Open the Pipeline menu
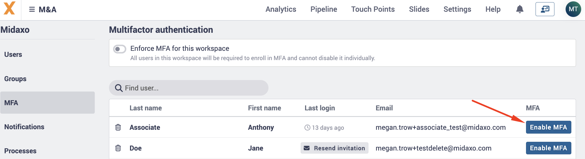This screenshot has width=585, height=159. pos(324,9)
